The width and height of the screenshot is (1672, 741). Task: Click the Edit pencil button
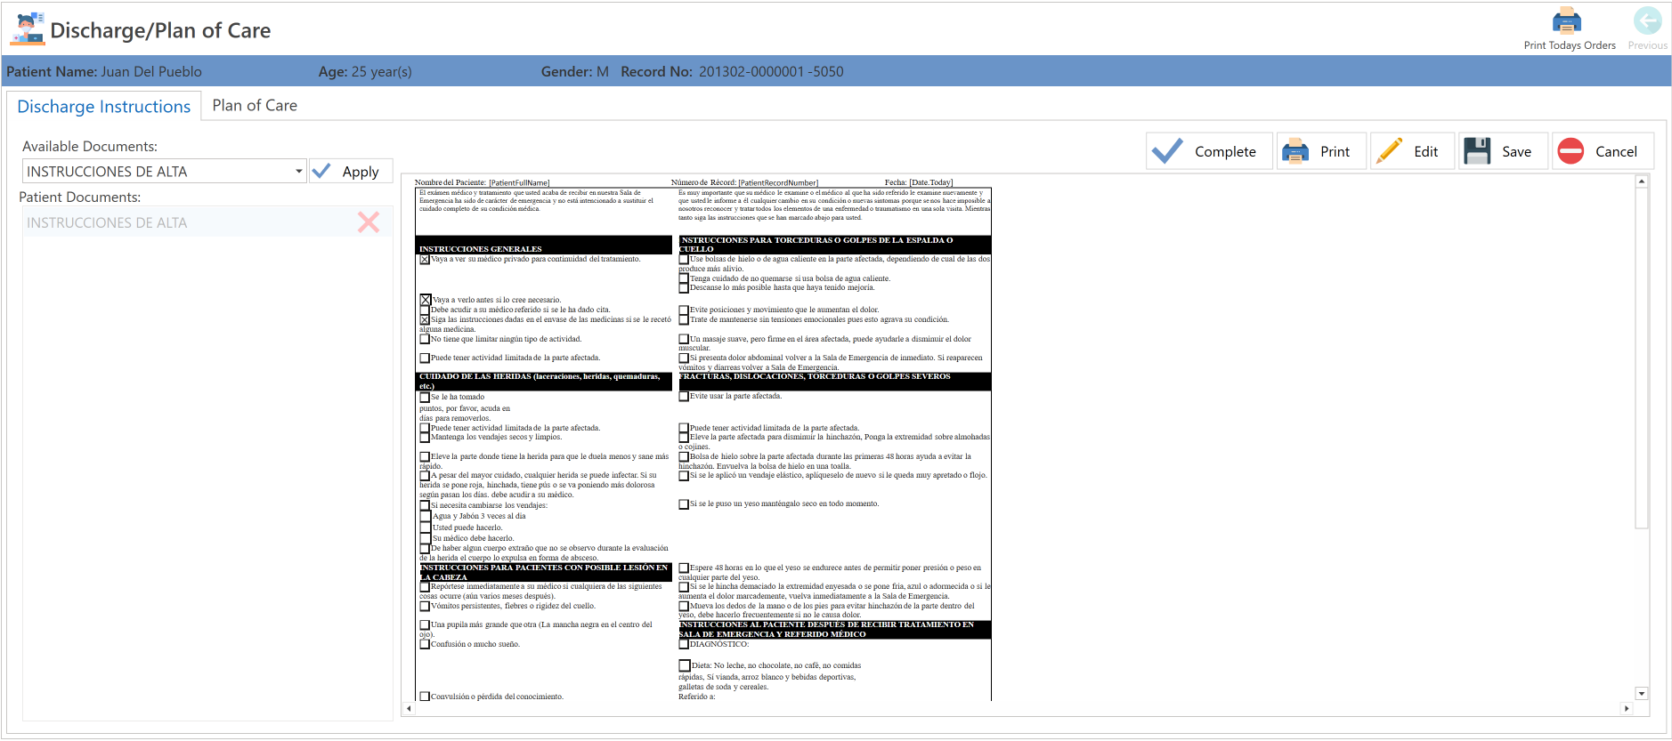point(1412,151)
